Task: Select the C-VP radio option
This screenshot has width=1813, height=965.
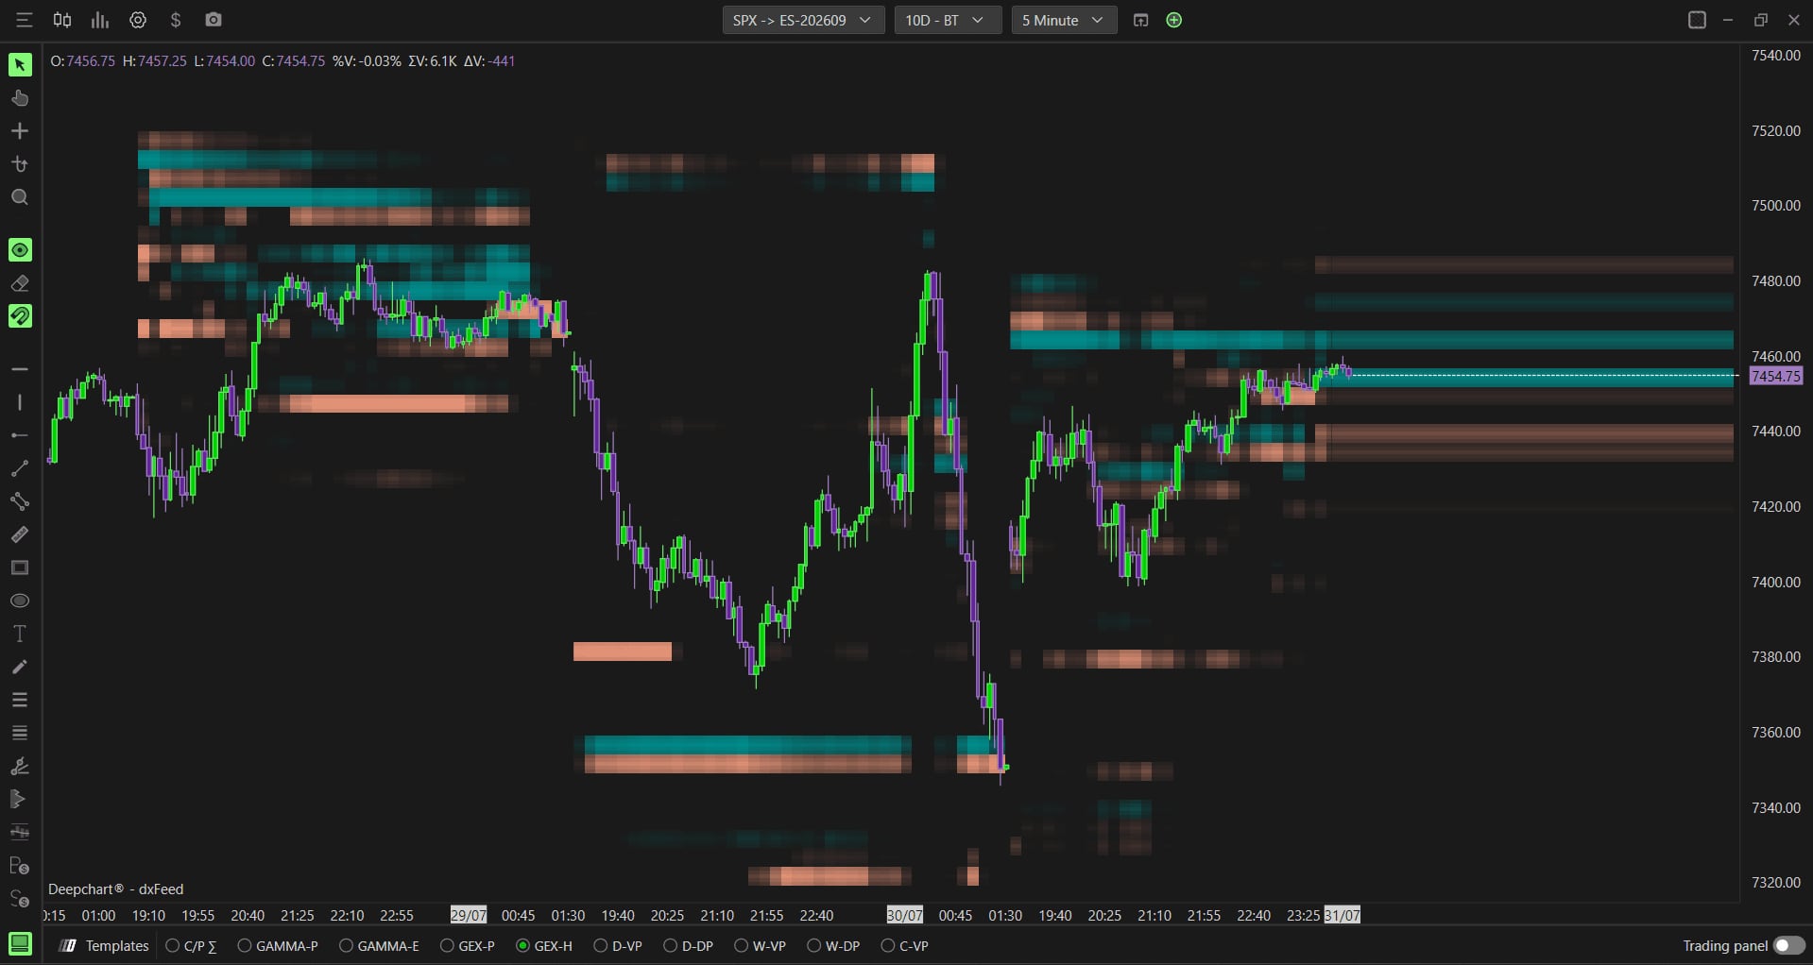Action: [x=905, y=945]
